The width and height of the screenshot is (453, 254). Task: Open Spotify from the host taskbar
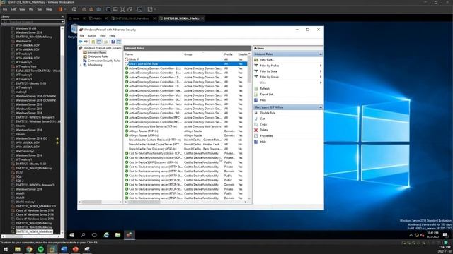coord(41,249)
